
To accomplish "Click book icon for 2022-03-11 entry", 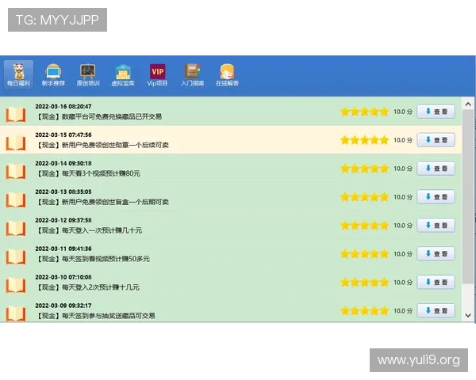I will click(16, 257).
